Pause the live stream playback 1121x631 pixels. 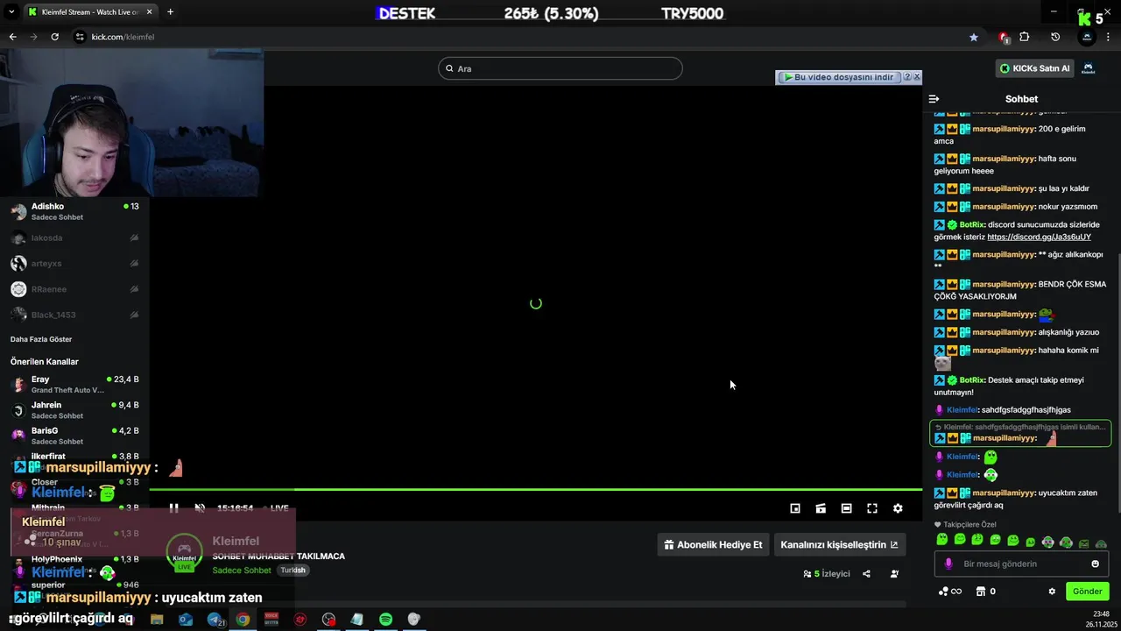pos(173,508)
